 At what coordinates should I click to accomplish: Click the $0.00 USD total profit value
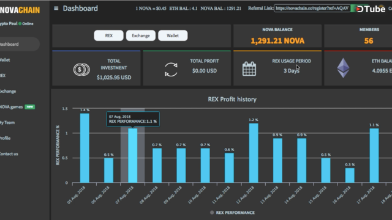204,71
